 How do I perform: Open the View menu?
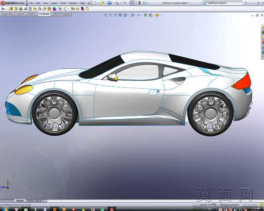pos(45,3)
